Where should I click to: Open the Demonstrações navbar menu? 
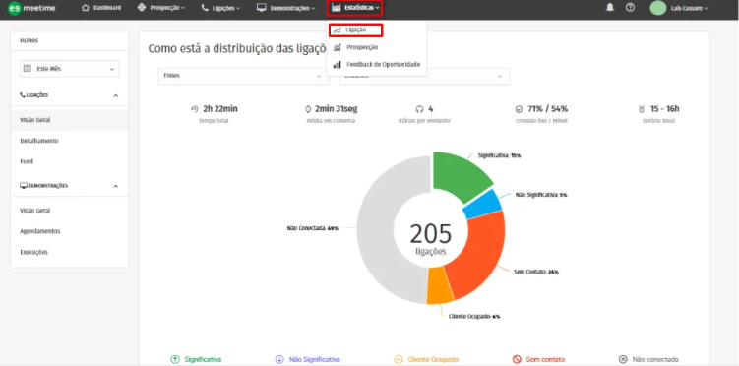pos(285,8)
